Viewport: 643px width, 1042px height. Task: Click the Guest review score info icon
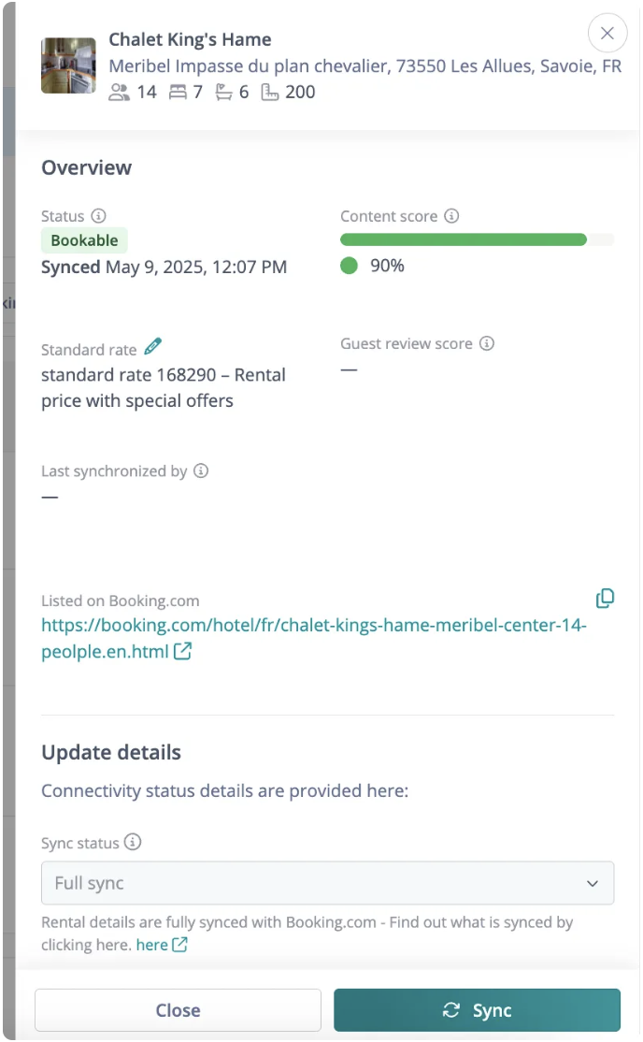tap(487, 343)
